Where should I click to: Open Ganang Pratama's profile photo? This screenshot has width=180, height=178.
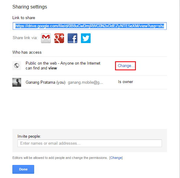[x=17, y=82]
